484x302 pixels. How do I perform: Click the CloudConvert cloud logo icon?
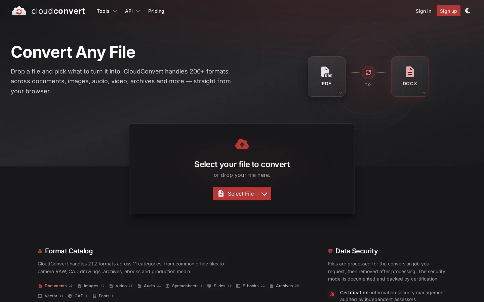click(19, 11)
